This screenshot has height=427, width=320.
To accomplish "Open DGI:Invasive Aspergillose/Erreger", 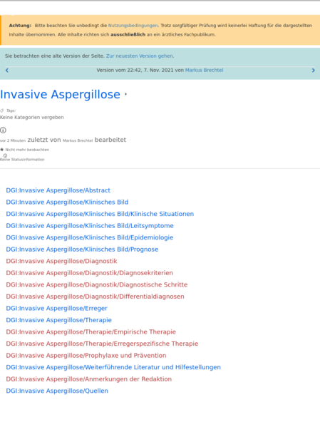I will (56, 308).
